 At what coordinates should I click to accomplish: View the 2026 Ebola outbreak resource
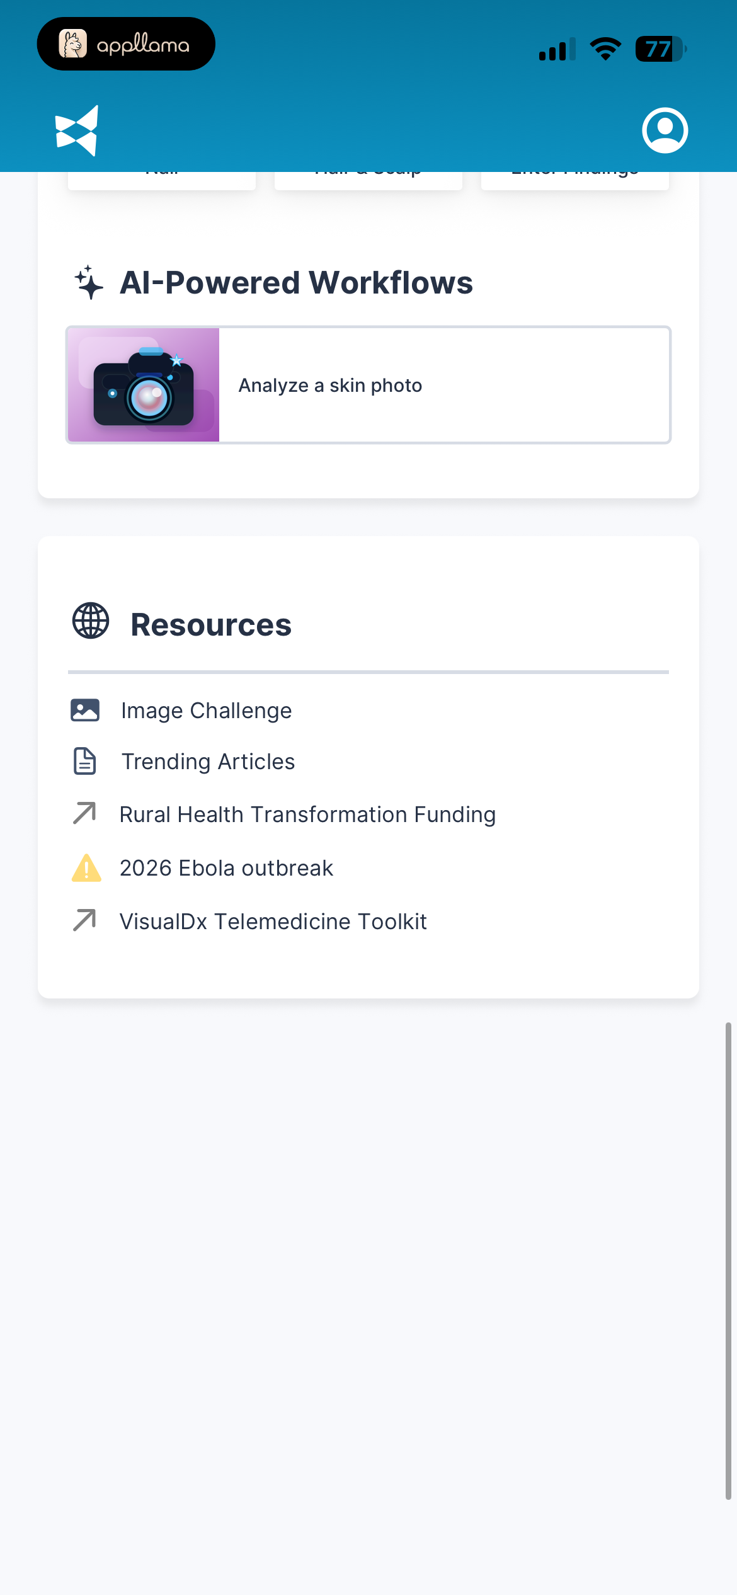[226, 868]
